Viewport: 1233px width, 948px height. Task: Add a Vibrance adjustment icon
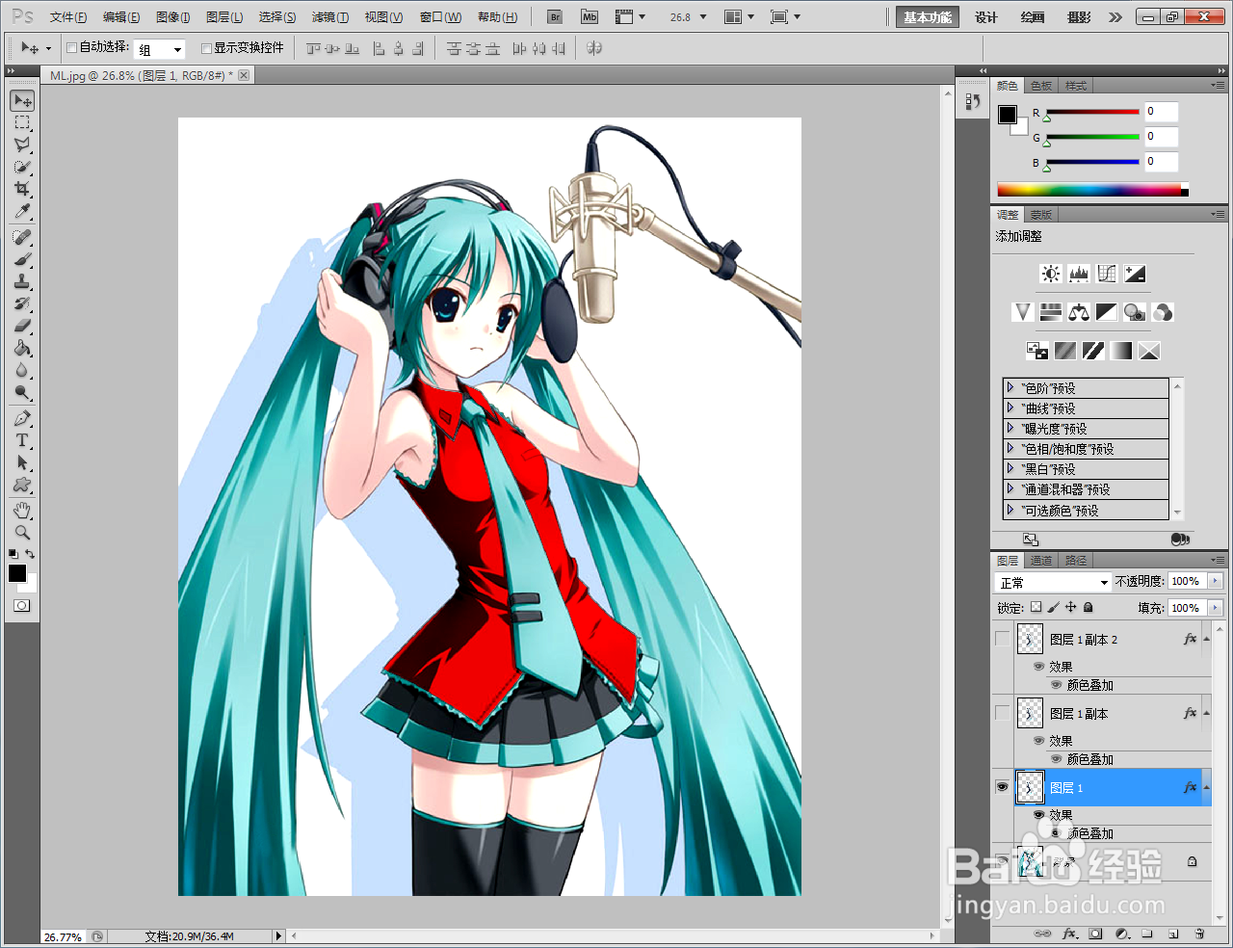(x=1023, y=312)
